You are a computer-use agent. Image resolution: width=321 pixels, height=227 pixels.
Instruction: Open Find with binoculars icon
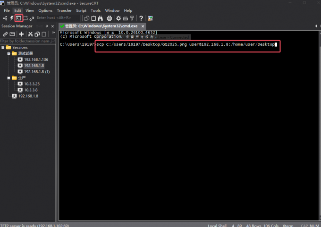(100, 18)
